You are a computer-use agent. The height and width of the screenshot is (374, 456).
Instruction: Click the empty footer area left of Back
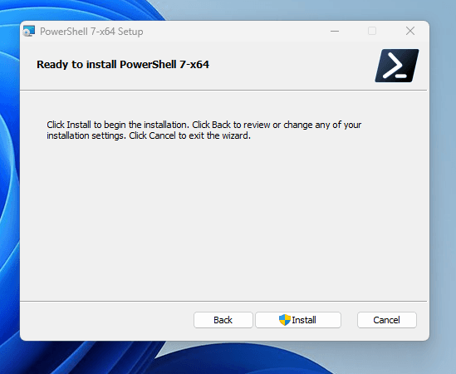coord(106,320)
